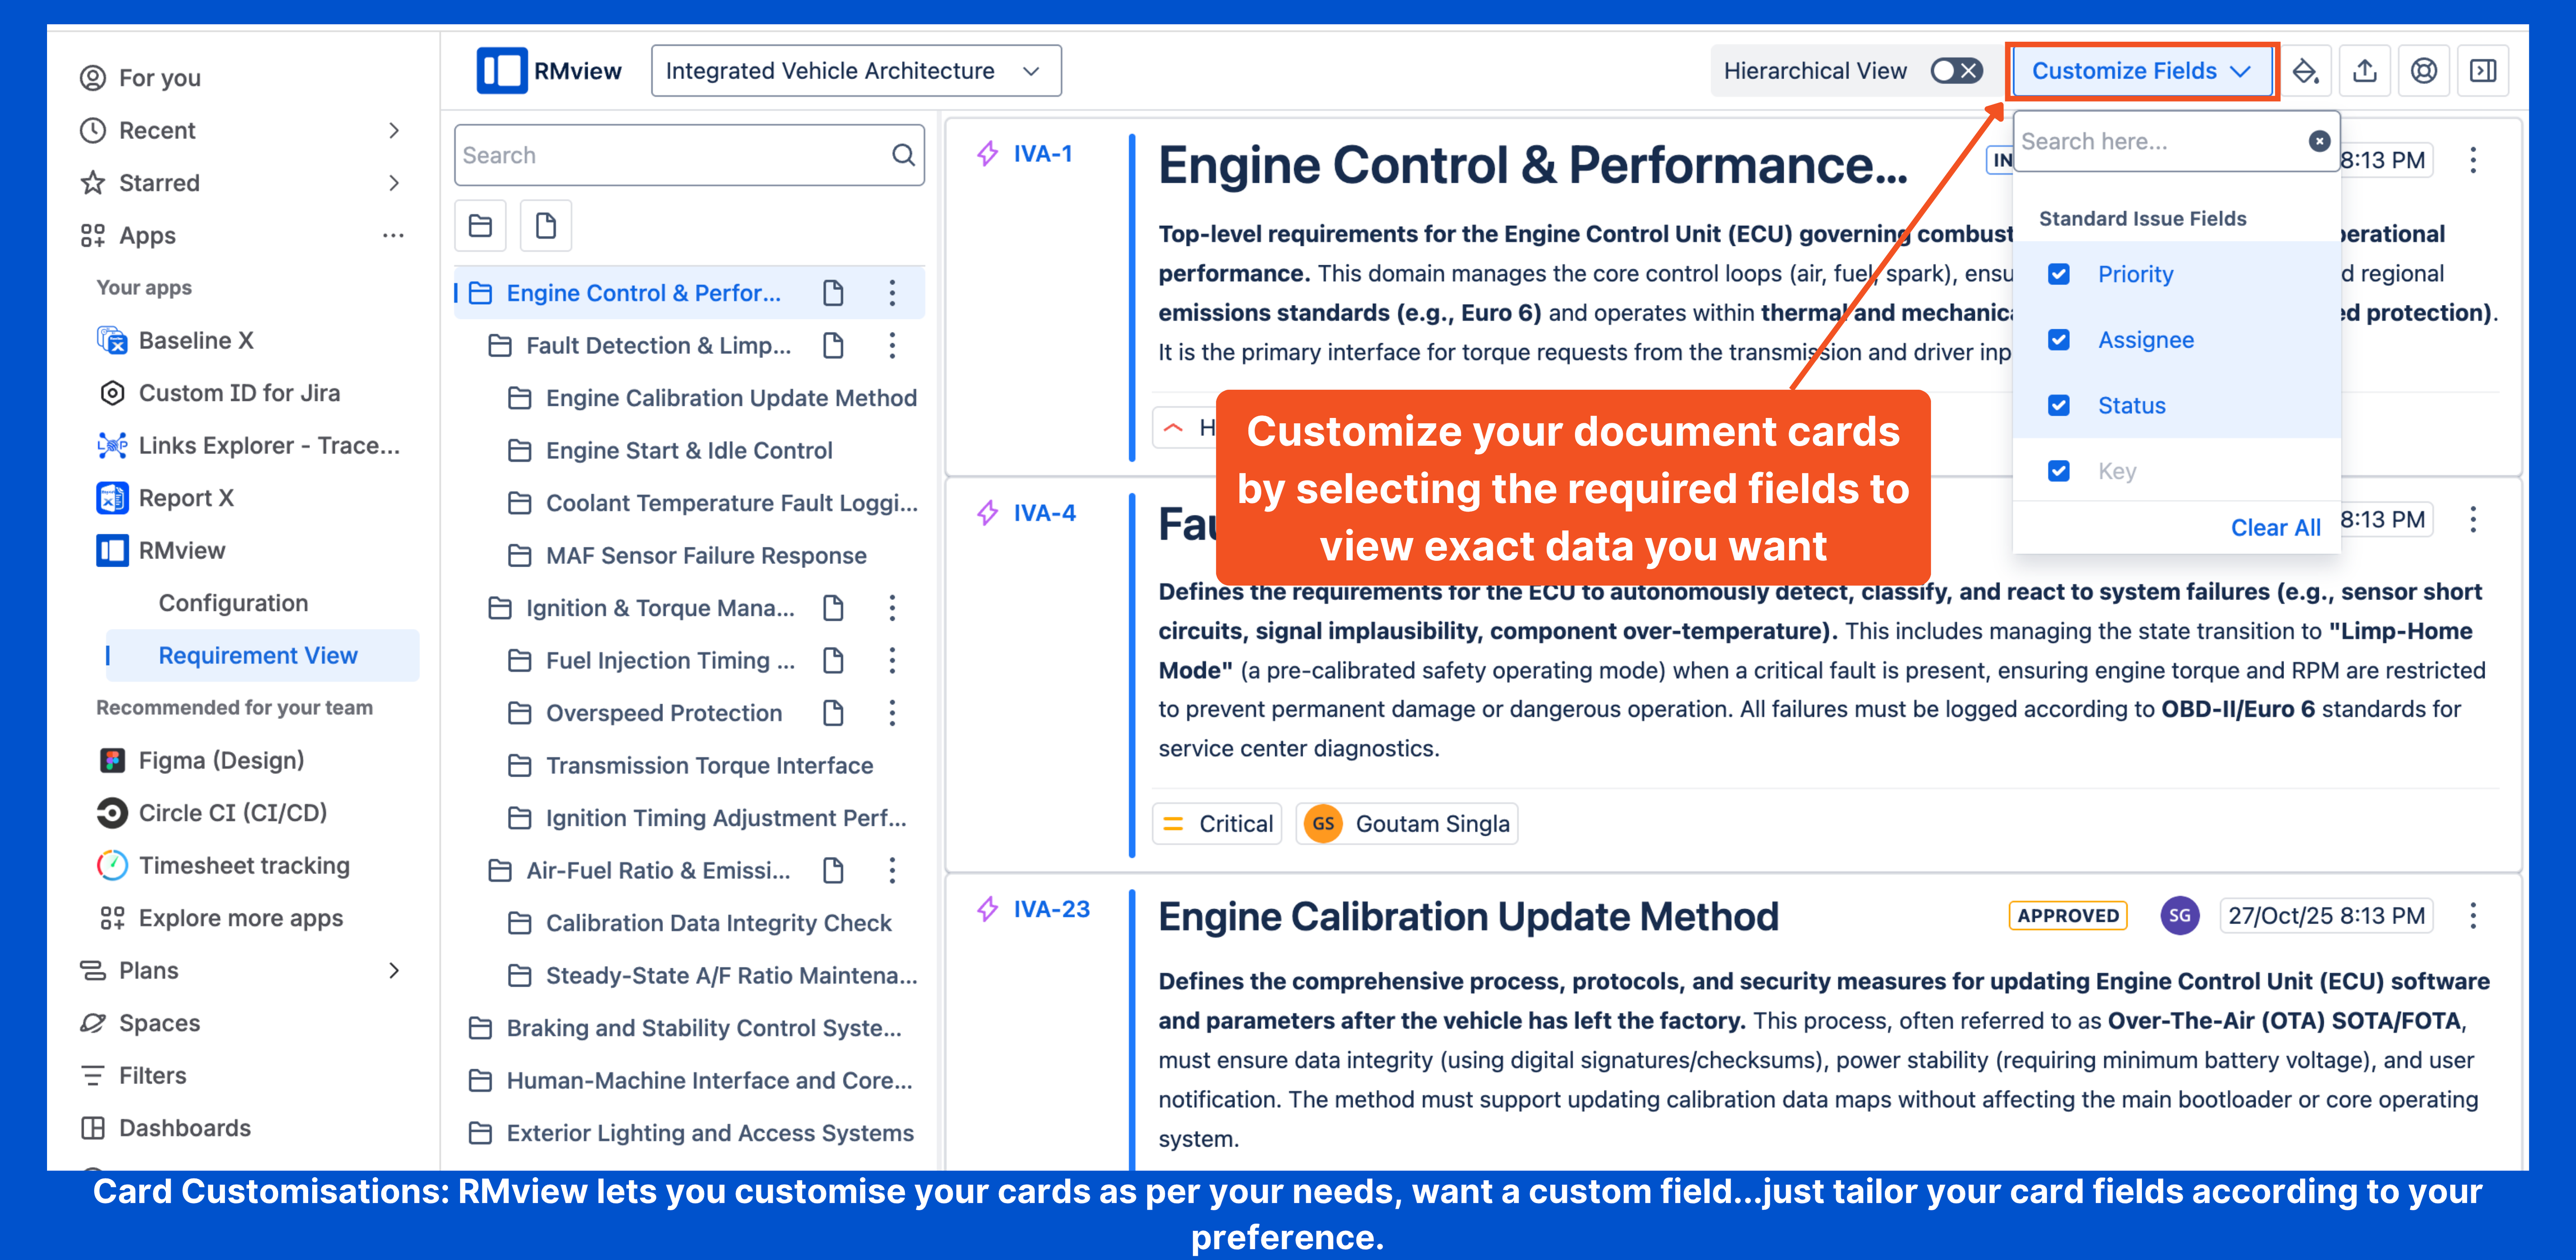Uncheck the Assignee field checkbox
2576x1260 pixels.
[2058, 340]
